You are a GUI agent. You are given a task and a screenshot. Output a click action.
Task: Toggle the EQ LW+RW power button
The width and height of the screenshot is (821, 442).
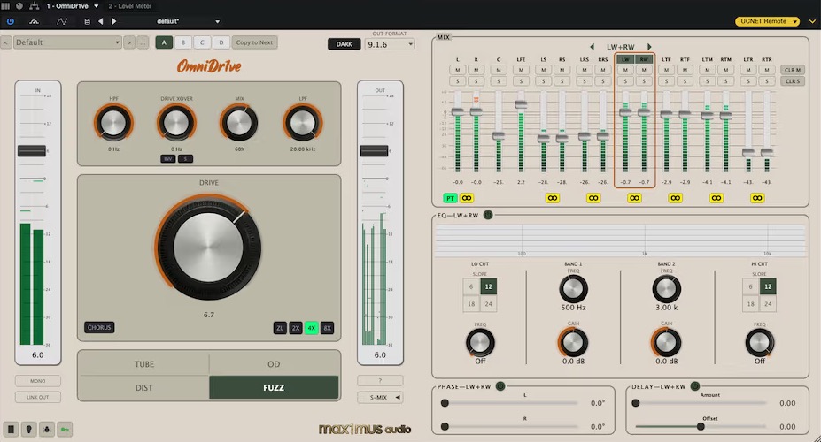pos(488,215)
